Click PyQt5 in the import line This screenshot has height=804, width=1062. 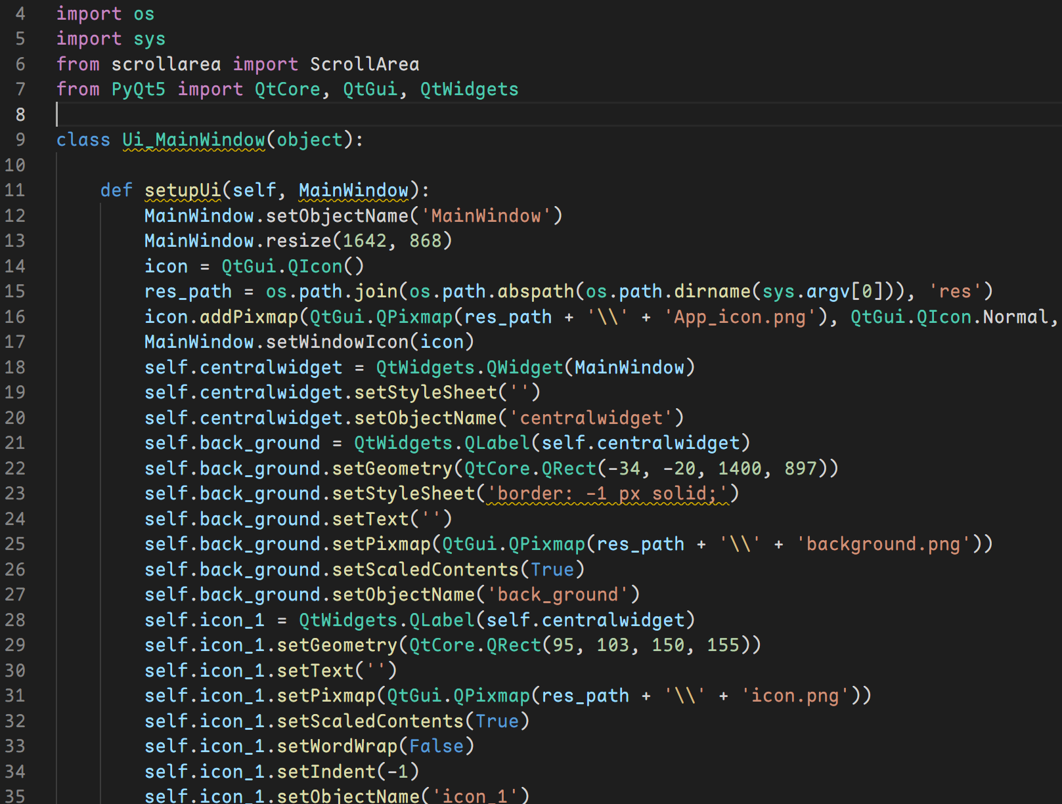coord(138,89)
